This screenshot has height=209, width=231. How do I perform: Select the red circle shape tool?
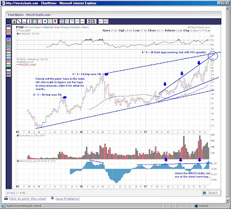40,21
